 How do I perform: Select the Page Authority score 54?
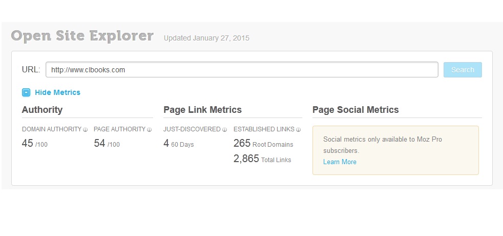click(100, 144)
